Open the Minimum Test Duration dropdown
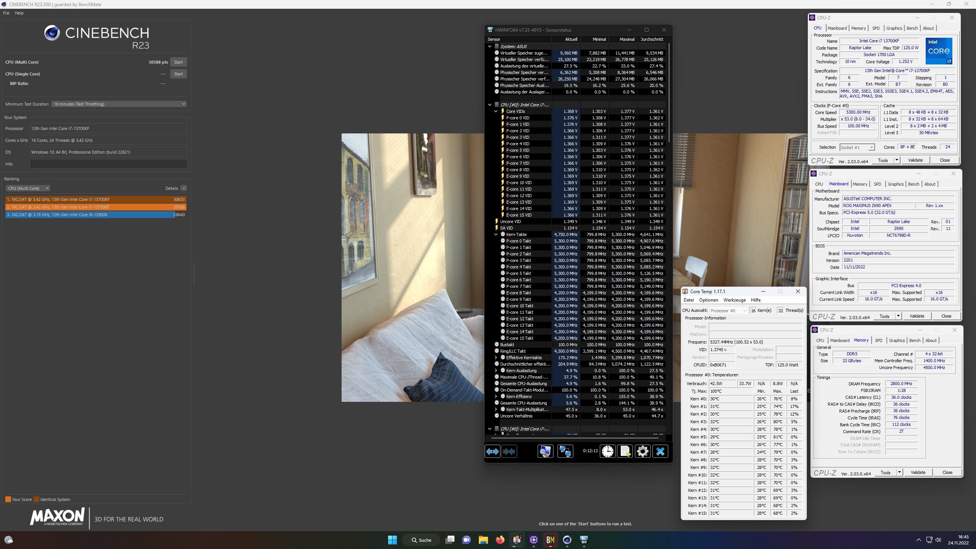The height and width of the screenshot is (549, 976). pos(119,104)
